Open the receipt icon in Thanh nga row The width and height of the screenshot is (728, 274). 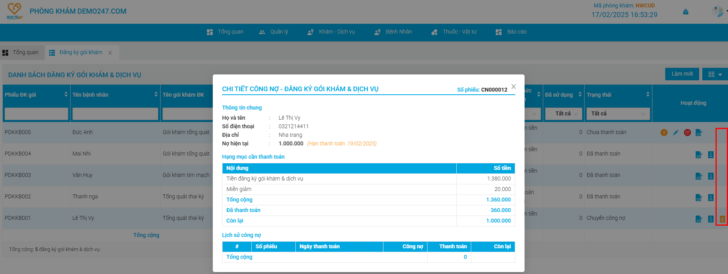(x=711, y=198)
